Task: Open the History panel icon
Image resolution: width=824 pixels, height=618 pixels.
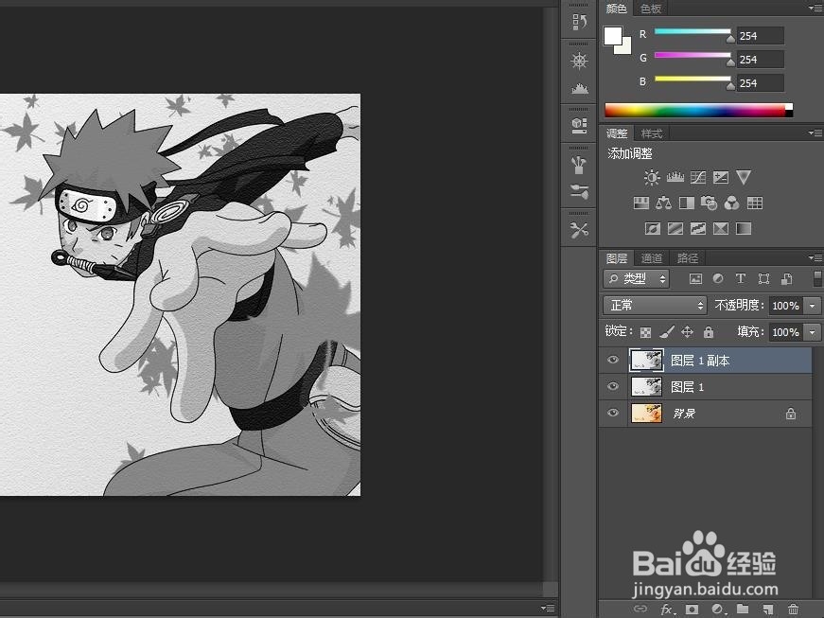Action: coord(579,22)
